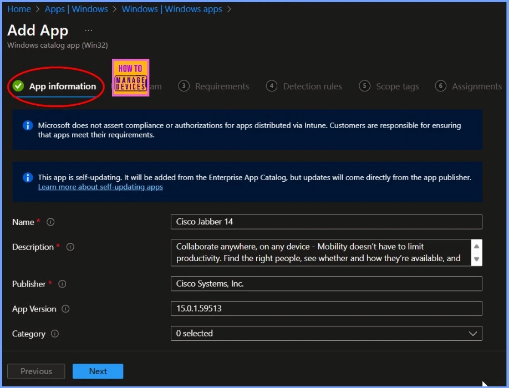Show the Description field info tooltip
Screen dimensions: 509x388
pos(70,247)
